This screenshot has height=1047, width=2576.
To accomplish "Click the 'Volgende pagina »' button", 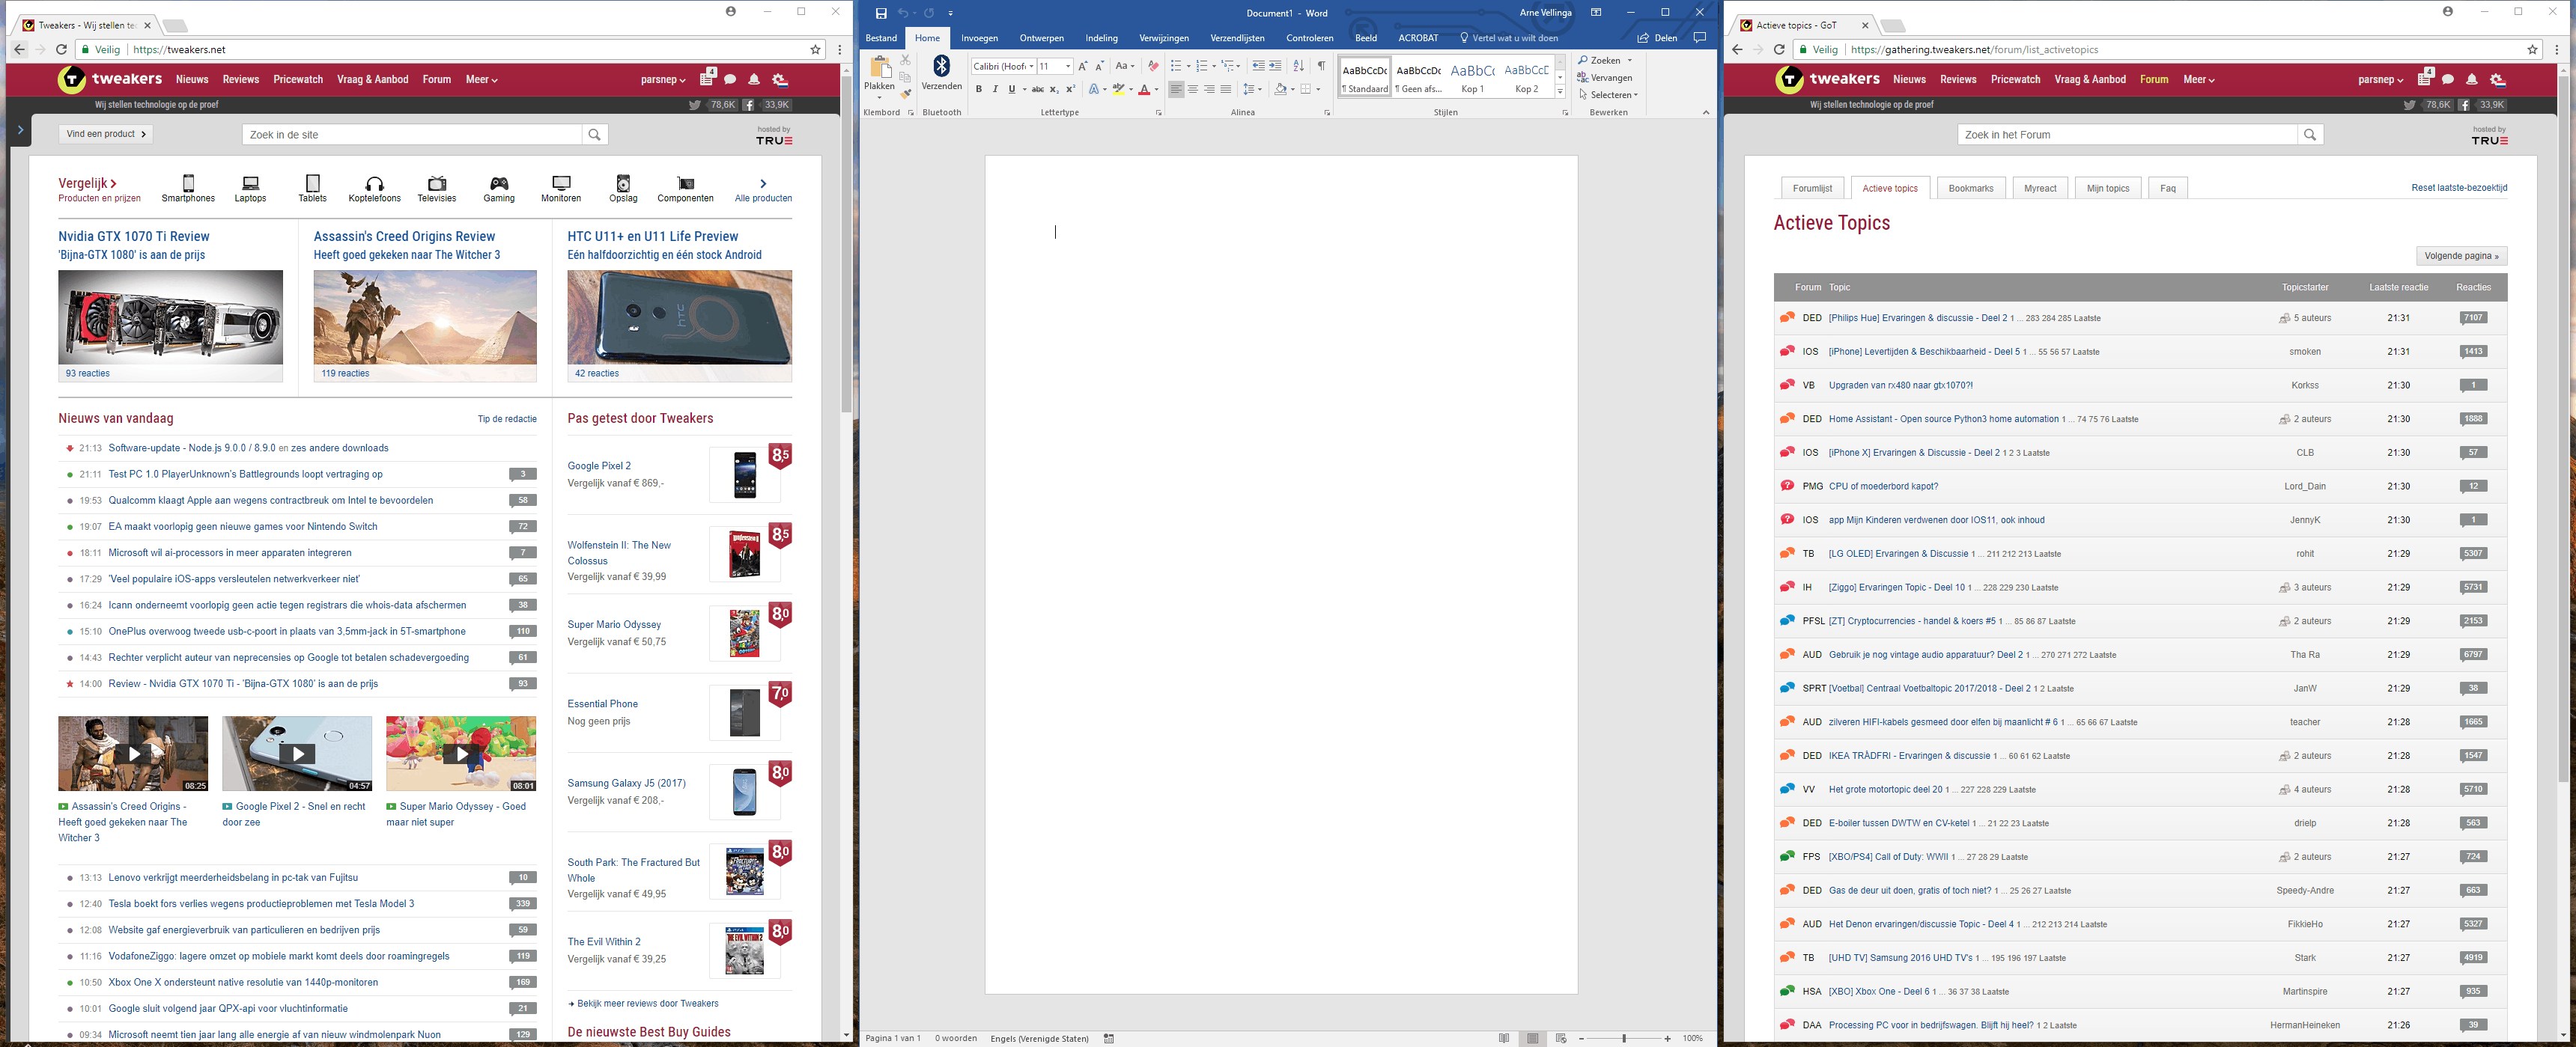I will [2461, 256].
